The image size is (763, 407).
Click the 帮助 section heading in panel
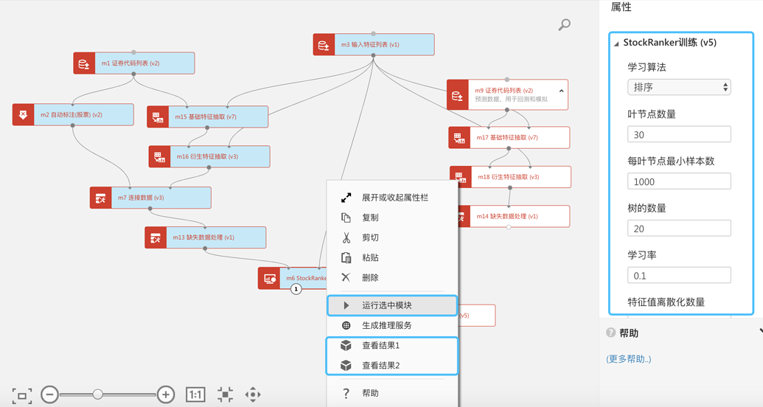629,333
